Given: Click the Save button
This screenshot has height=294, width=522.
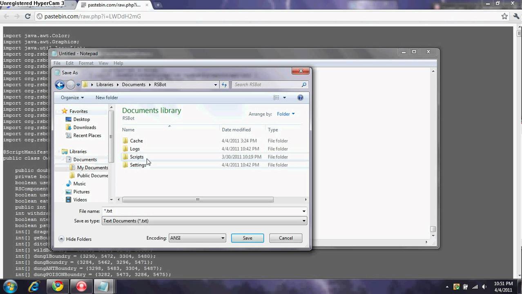Looking at the screenshot, I should click(x=248, y=238).
